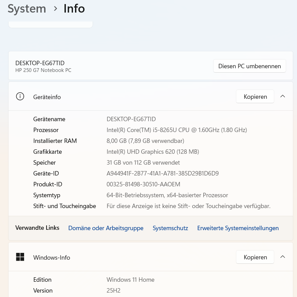Select the 8,00 GB RAM value

(x=145, y=141)
